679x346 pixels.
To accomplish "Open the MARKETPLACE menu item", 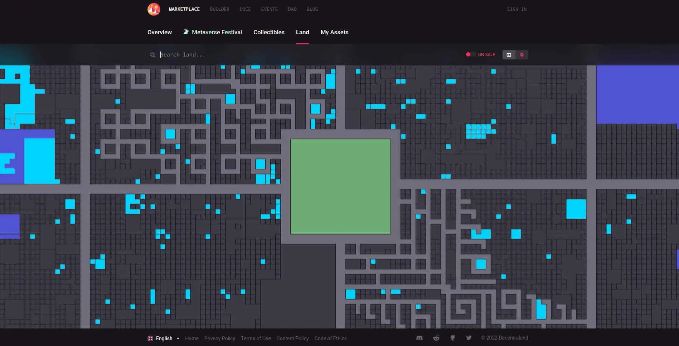I will 184,9.
